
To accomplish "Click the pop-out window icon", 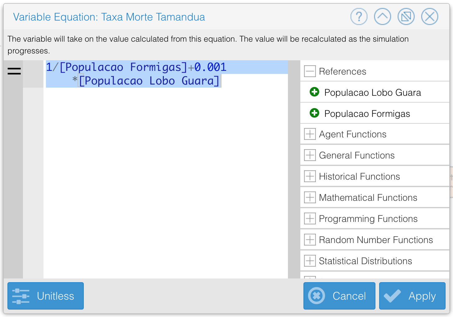I will point(406,16).
